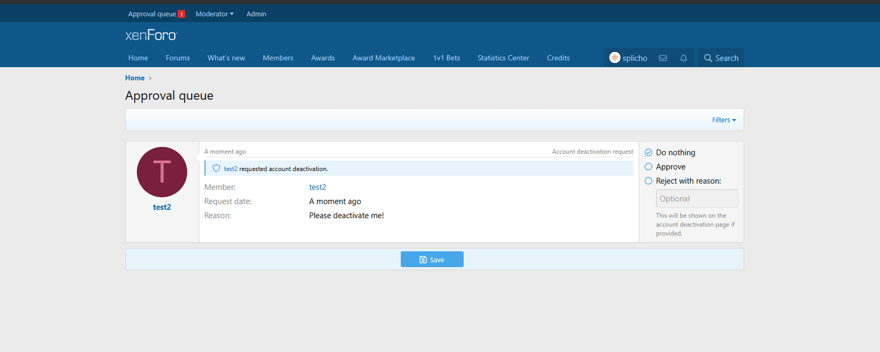Image resolution: width=880 pixels, height=352 pixels.
Task: Open the Forums navigation tab
Action: coord(178,58)
